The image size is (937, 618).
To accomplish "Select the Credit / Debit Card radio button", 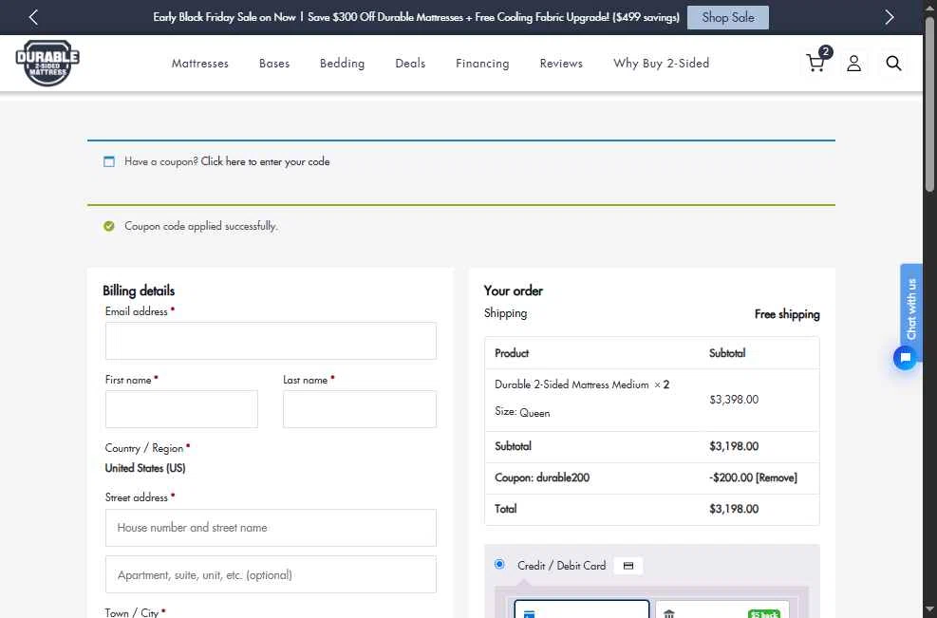I will point(499,564).
